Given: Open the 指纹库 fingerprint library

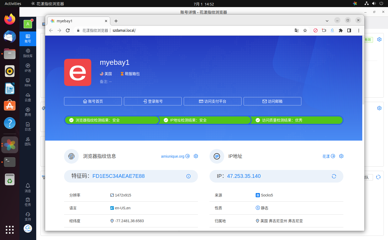Looking at the screenshot, I should [x=28, y=53].
